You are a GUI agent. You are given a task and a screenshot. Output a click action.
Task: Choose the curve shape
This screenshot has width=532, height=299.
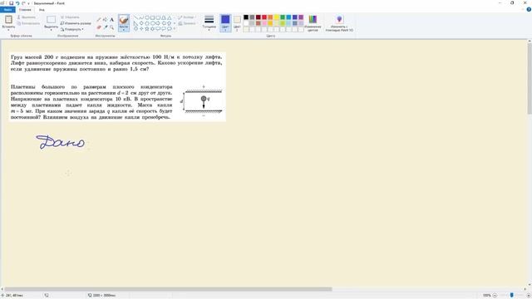141,17
